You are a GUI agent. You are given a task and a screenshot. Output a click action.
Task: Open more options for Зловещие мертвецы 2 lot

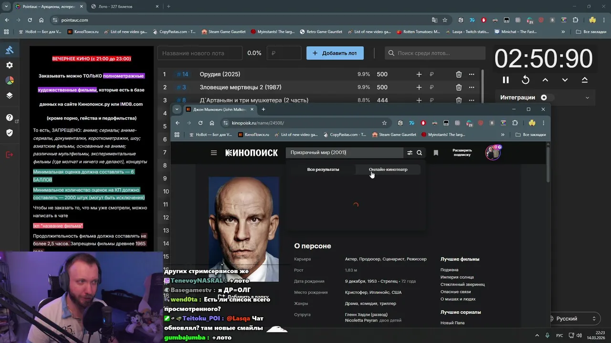pos(472,87)
